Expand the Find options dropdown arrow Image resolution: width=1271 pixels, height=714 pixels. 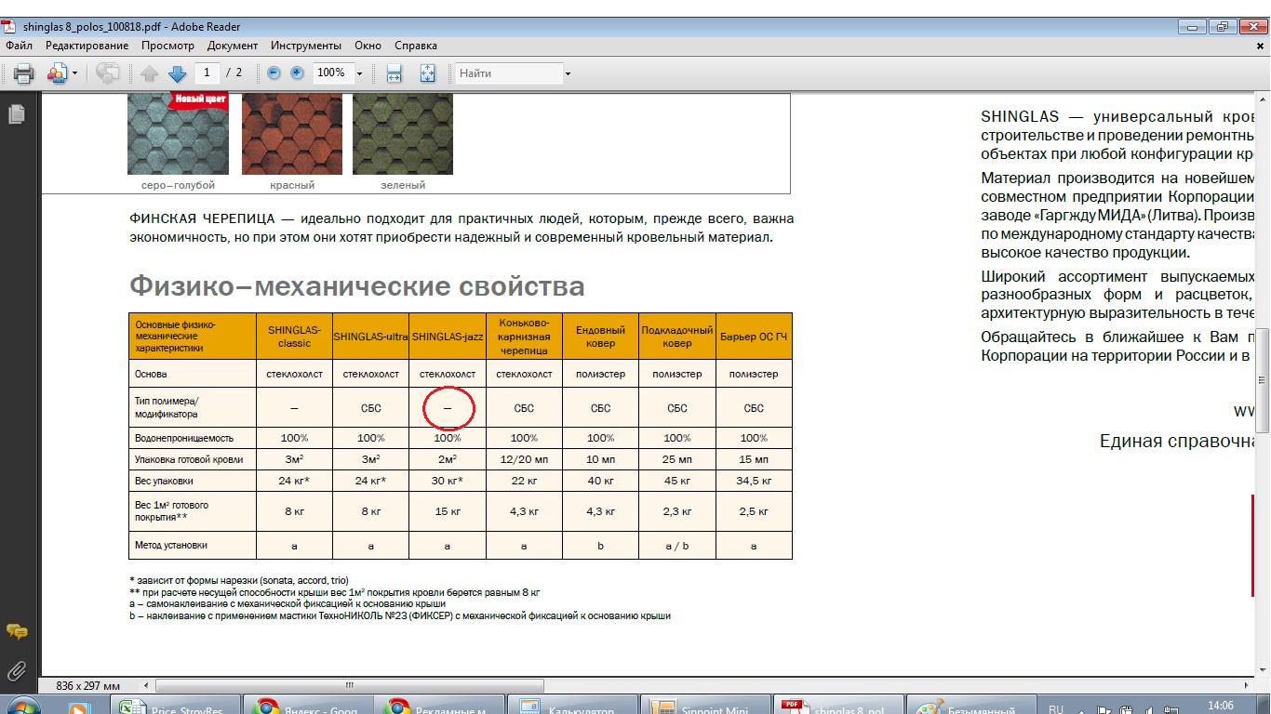click(568, 73)
